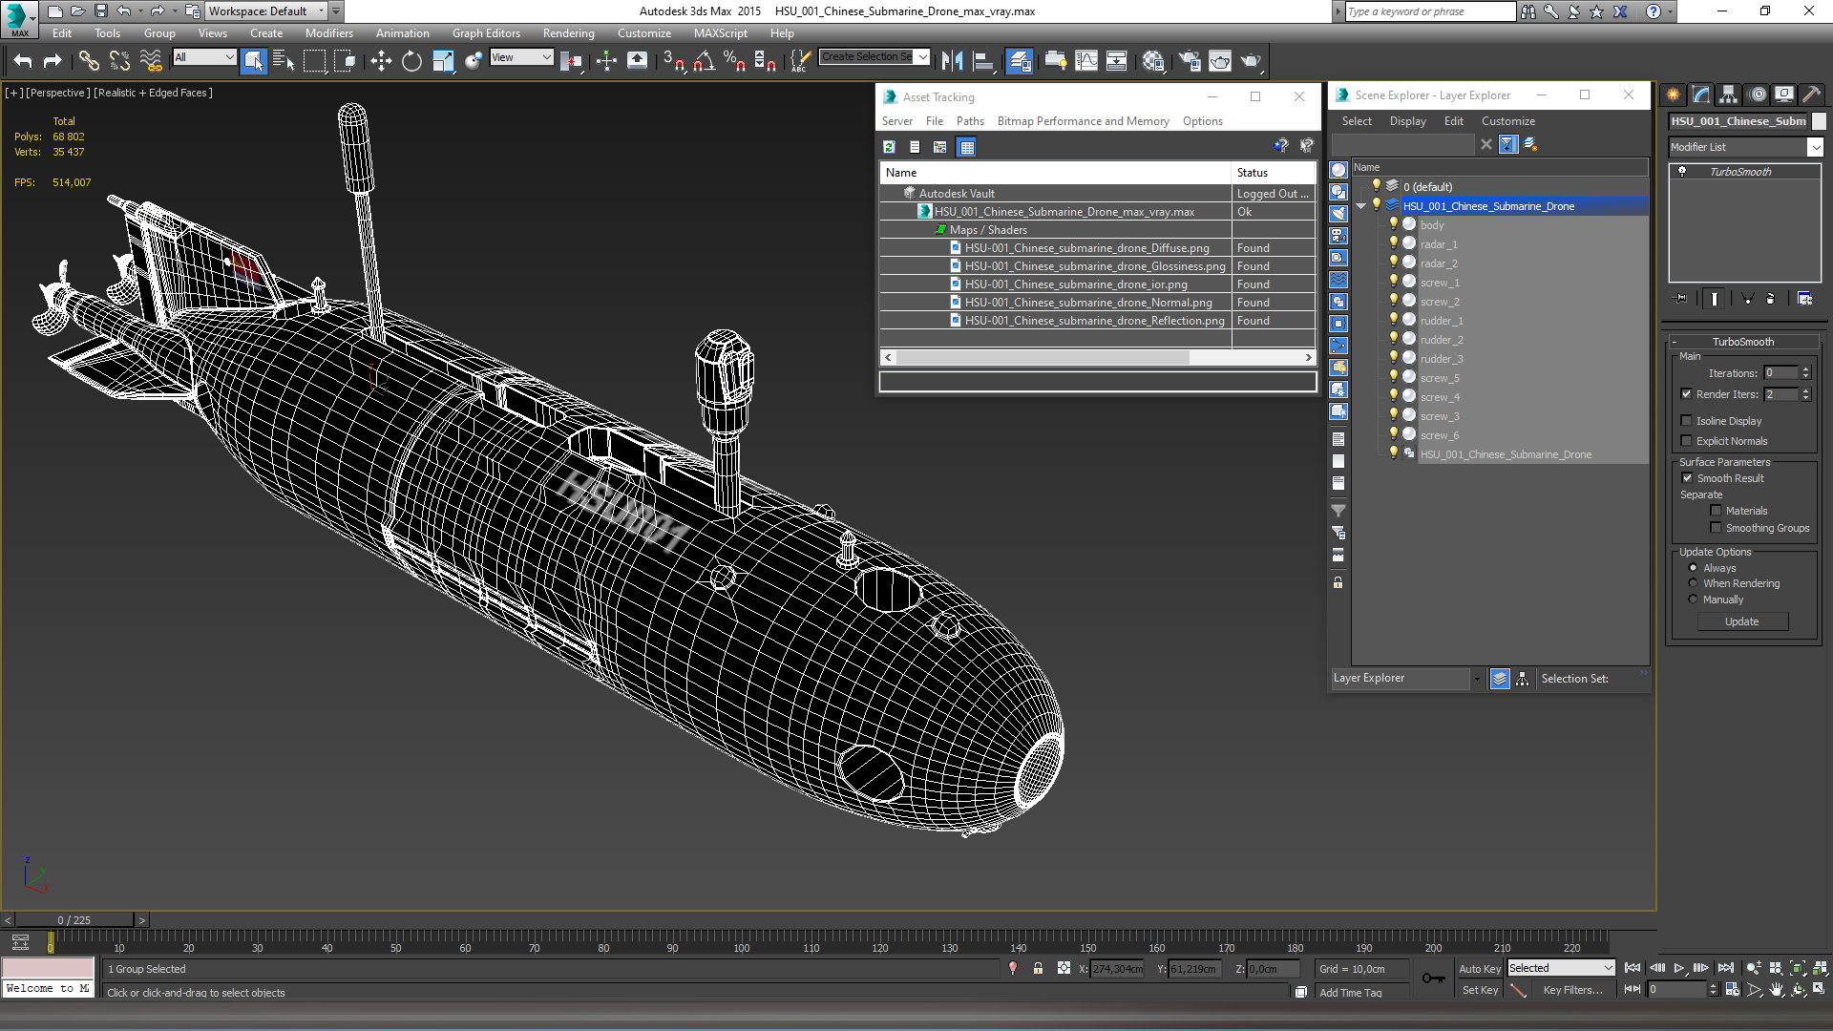Screen dimensions: 1833x1031
Task: Click the Update button in TurboSmooth
Action: pos(1742,621)
